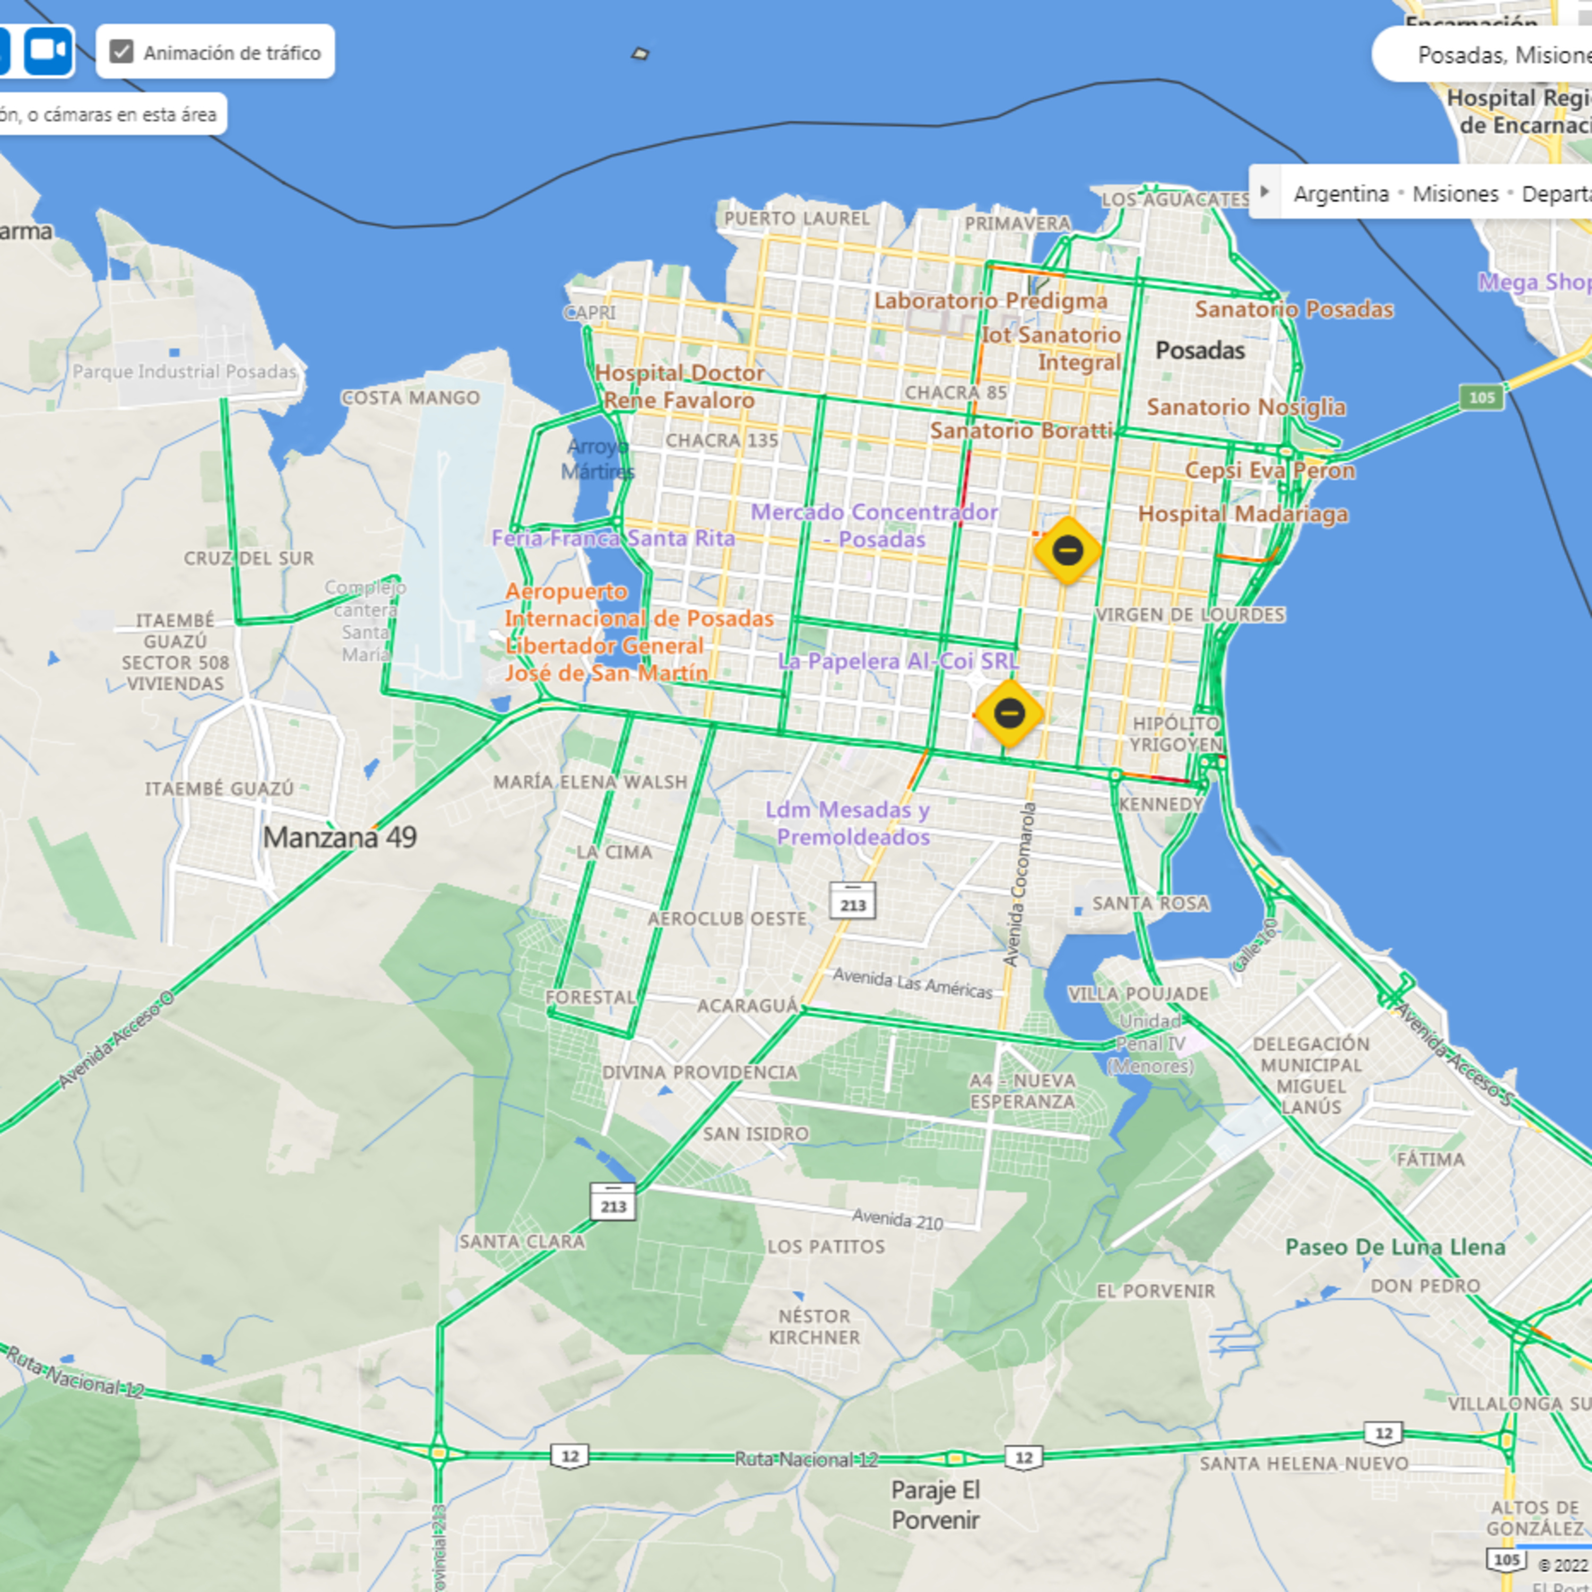
Task: Click the lower road closure marker near La Papelera
Action: click(x=1009, y=713)
